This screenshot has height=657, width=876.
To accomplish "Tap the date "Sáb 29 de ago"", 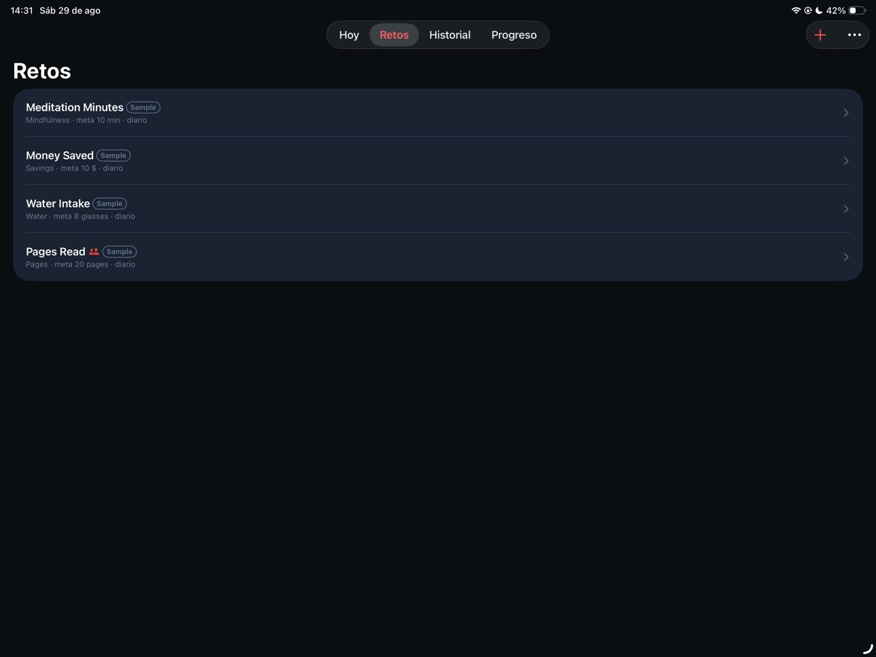I will click(x=70, y=10).
